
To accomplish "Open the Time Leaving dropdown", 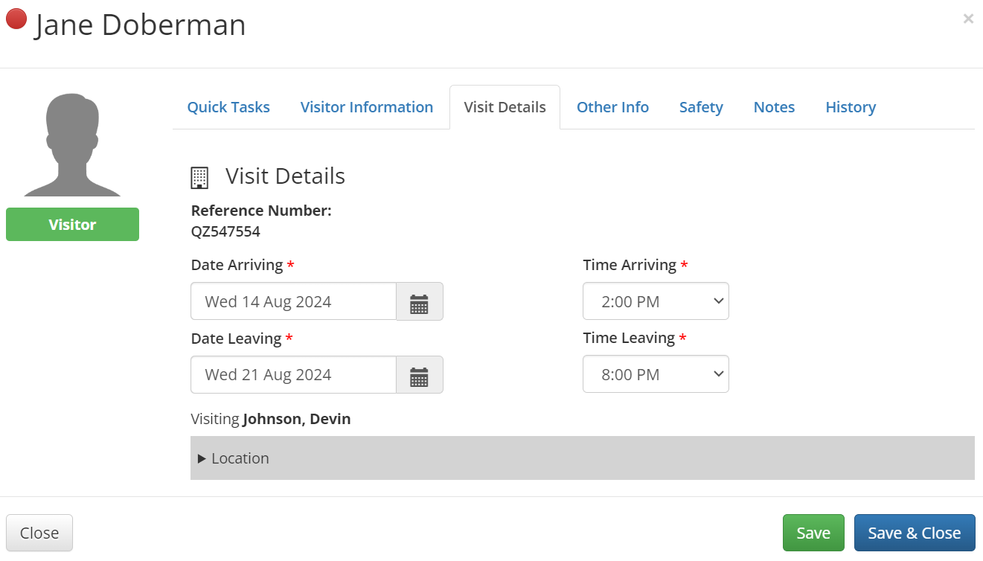I will pos(656,374).
